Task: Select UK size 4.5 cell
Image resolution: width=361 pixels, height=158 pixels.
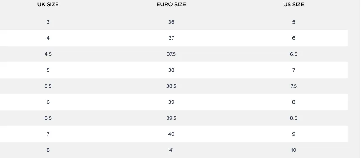Action: point(48,54)
